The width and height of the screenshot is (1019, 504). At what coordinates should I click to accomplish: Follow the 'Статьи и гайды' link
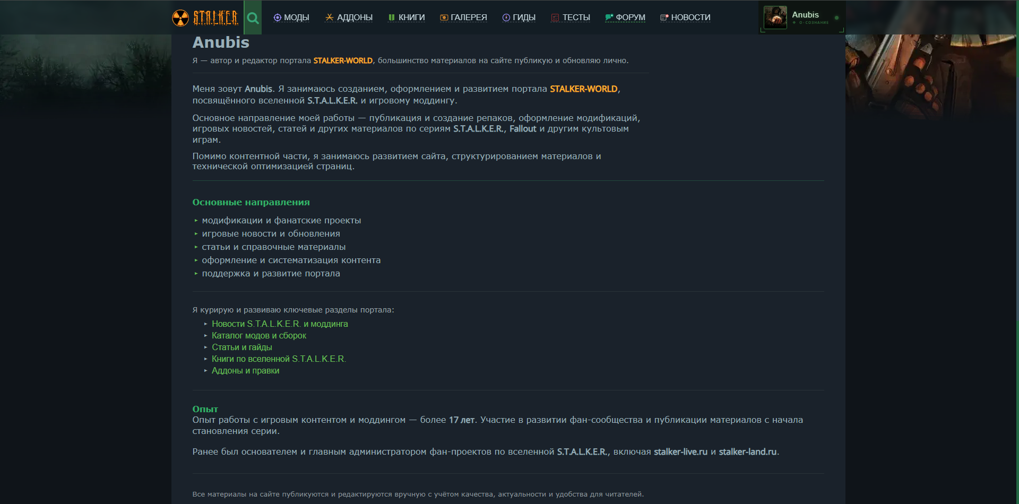[242, 347]
